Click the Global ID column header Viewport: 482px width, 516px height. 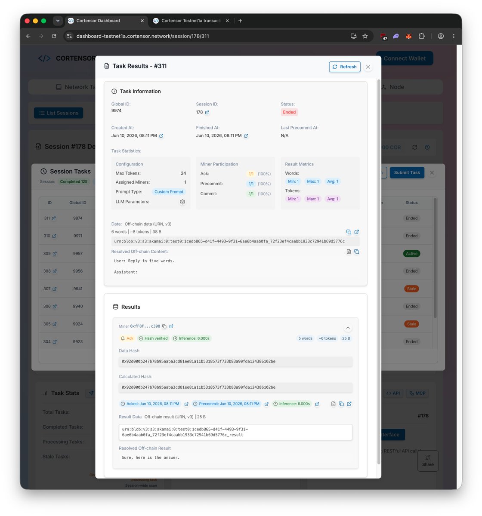pos(78,203)
